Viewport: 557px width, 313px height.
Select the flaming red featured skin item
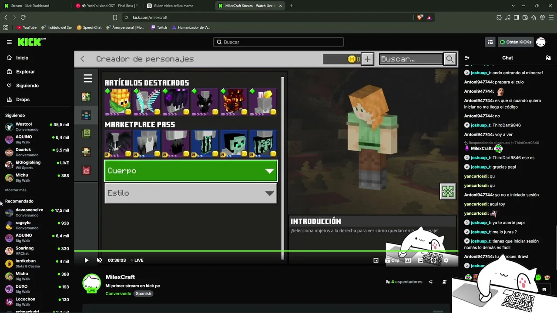click(x=234, y=102)
